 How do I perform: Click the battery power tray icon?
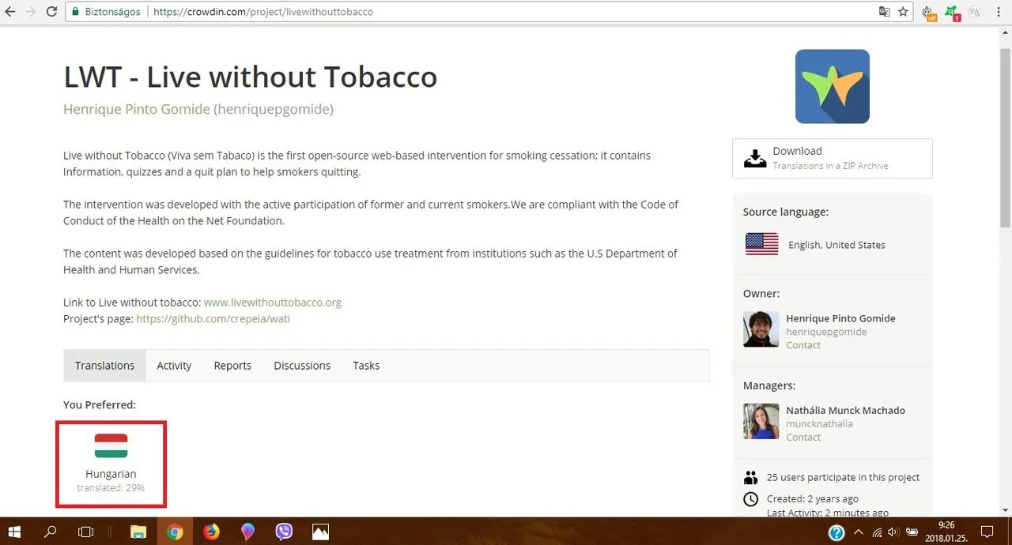(x=912, y=532)
